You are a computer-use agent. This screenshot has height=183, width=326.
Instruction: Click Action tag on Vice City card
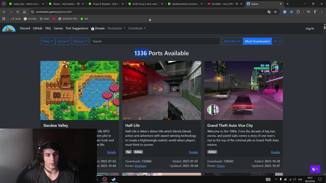click(212, 152)
